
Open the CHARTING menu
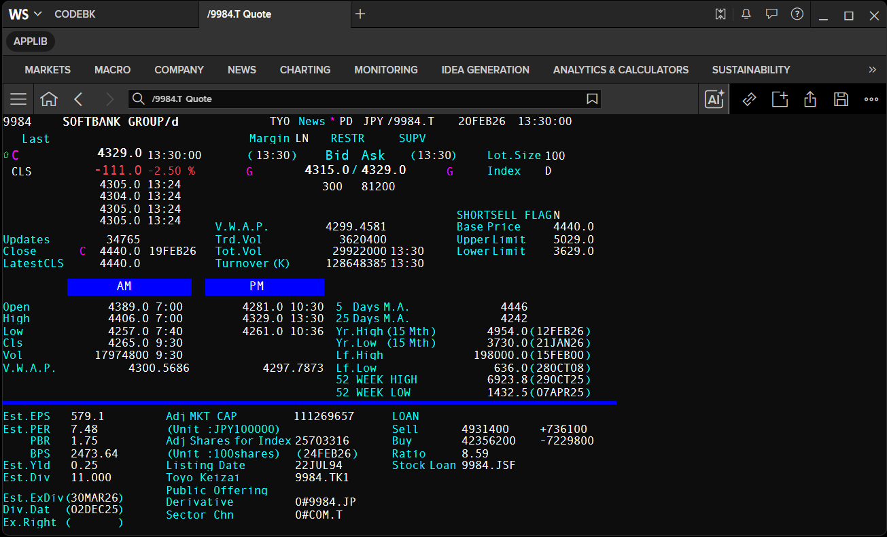(305, 70)
